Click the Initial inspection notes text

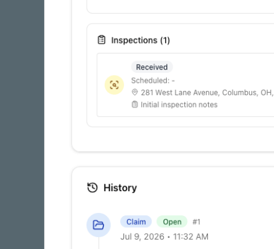point(179,105)
